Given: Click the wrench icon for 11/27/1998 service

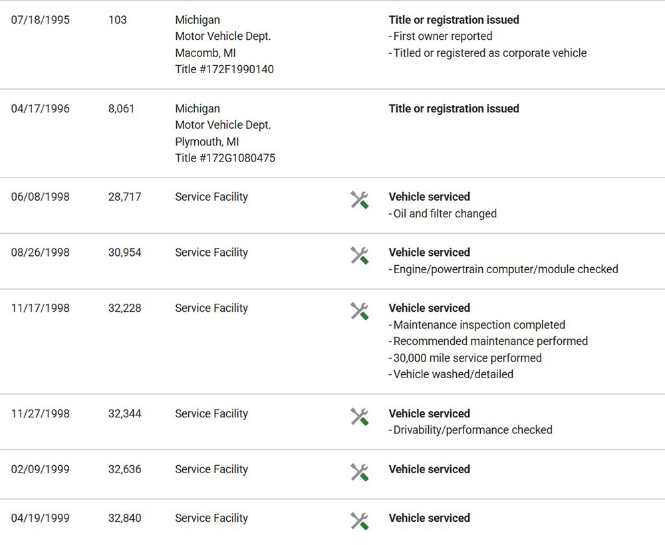Looking at the screenshot, I should click(360, 417).
